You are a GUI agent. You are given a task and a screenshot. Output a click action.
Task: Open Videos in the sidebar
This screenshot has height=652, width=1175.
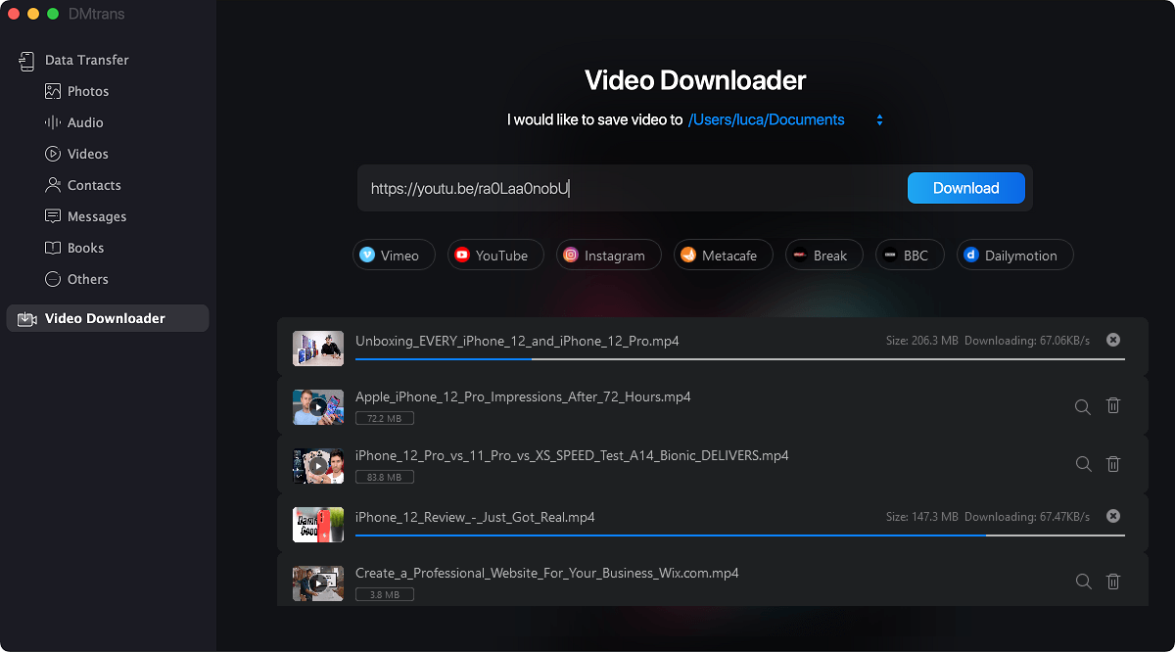pyautogui.click(x=76, y=154)
